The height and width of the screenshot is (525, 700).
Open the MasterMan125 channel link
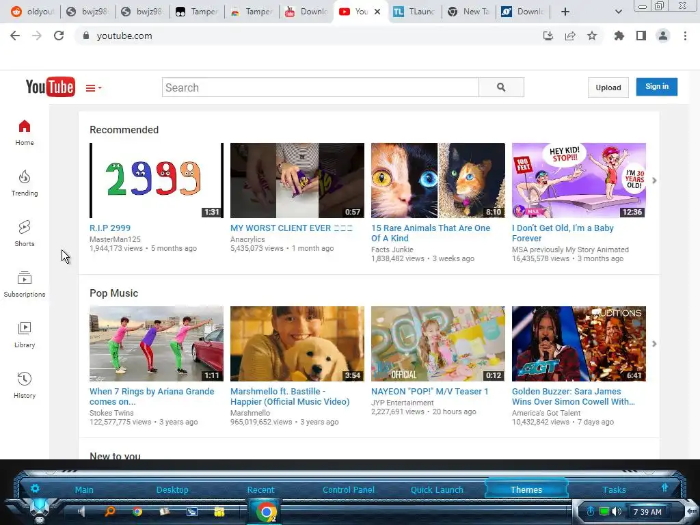(x=115, y=239)
